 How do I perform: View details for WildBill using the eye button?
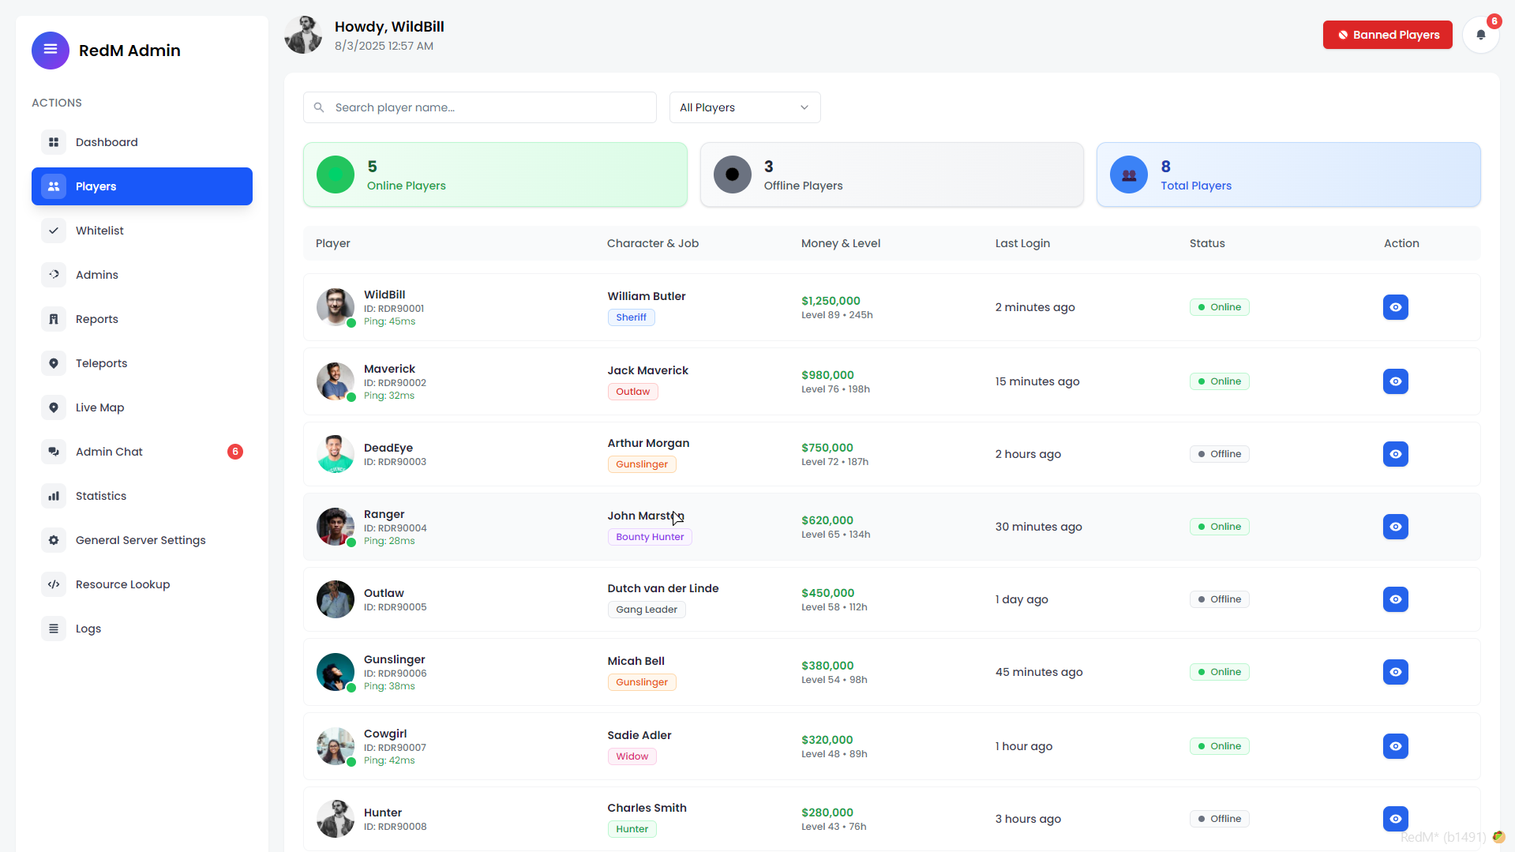point(1395,307)
